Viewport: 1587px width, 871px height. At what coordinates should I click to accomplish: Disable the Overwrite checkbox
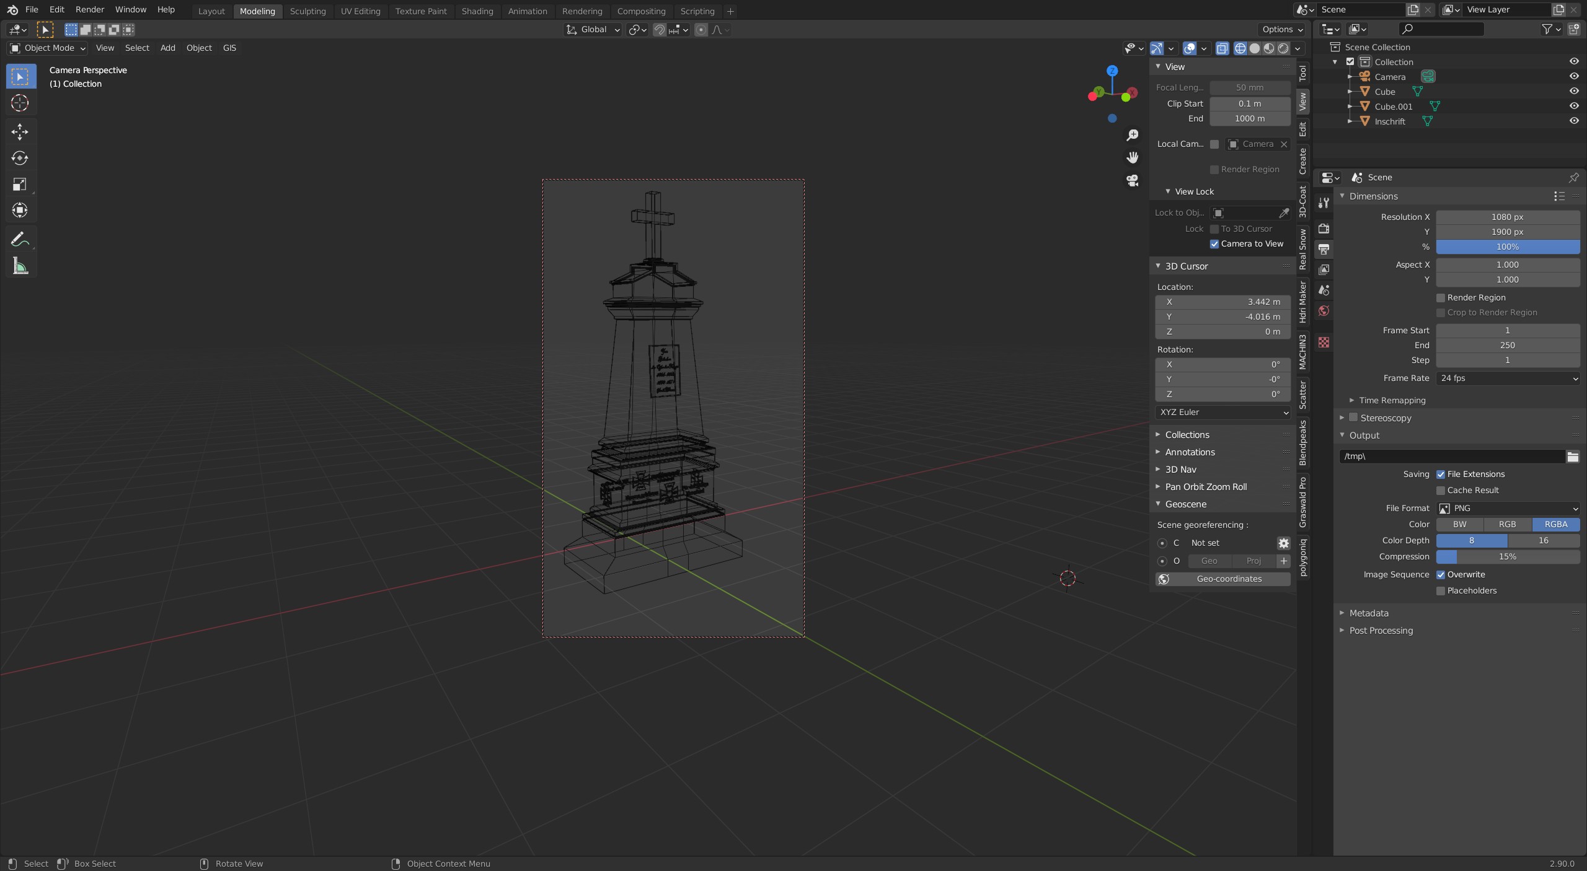point(1441,575)
